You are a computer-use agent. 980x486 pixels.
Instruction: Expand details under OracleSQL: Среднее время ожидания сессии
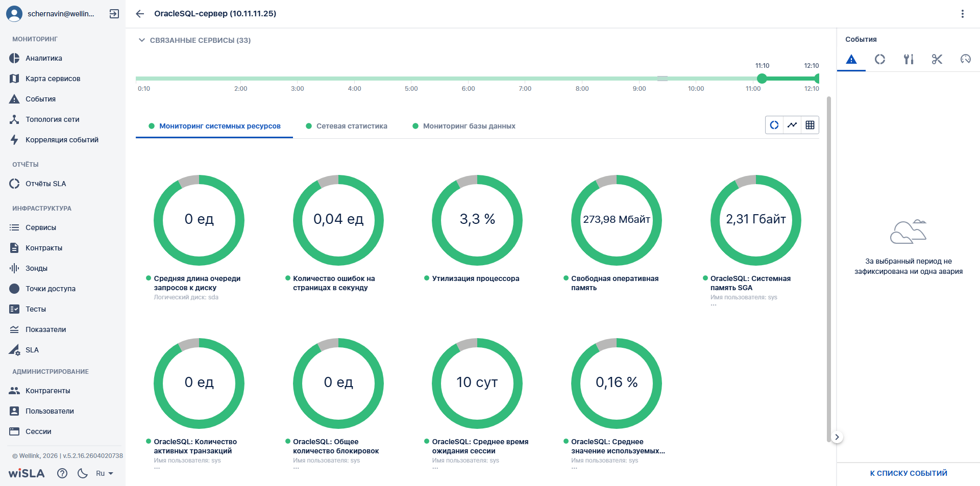point(435,468)
